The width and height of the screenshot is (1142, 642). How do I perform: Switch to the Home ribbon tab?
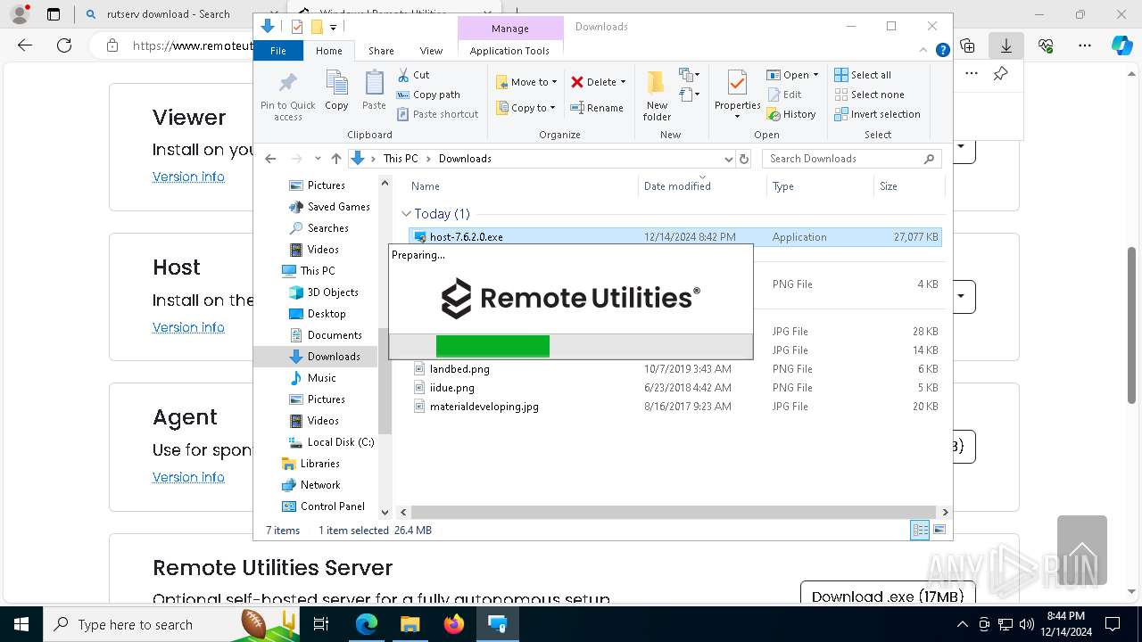328,51
